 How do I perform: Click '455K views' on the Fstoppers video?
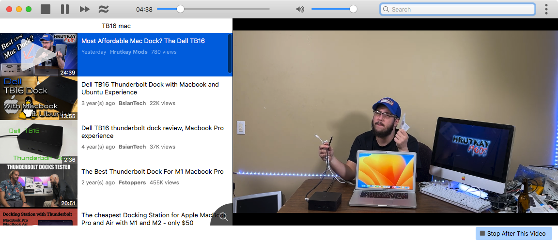pyautogui.click(x=164, y=182)
